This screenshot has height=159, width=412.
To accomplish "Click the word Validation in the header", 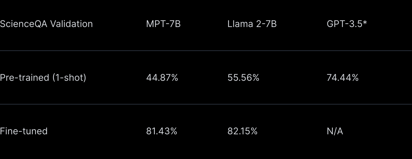I will coord(72,24).
